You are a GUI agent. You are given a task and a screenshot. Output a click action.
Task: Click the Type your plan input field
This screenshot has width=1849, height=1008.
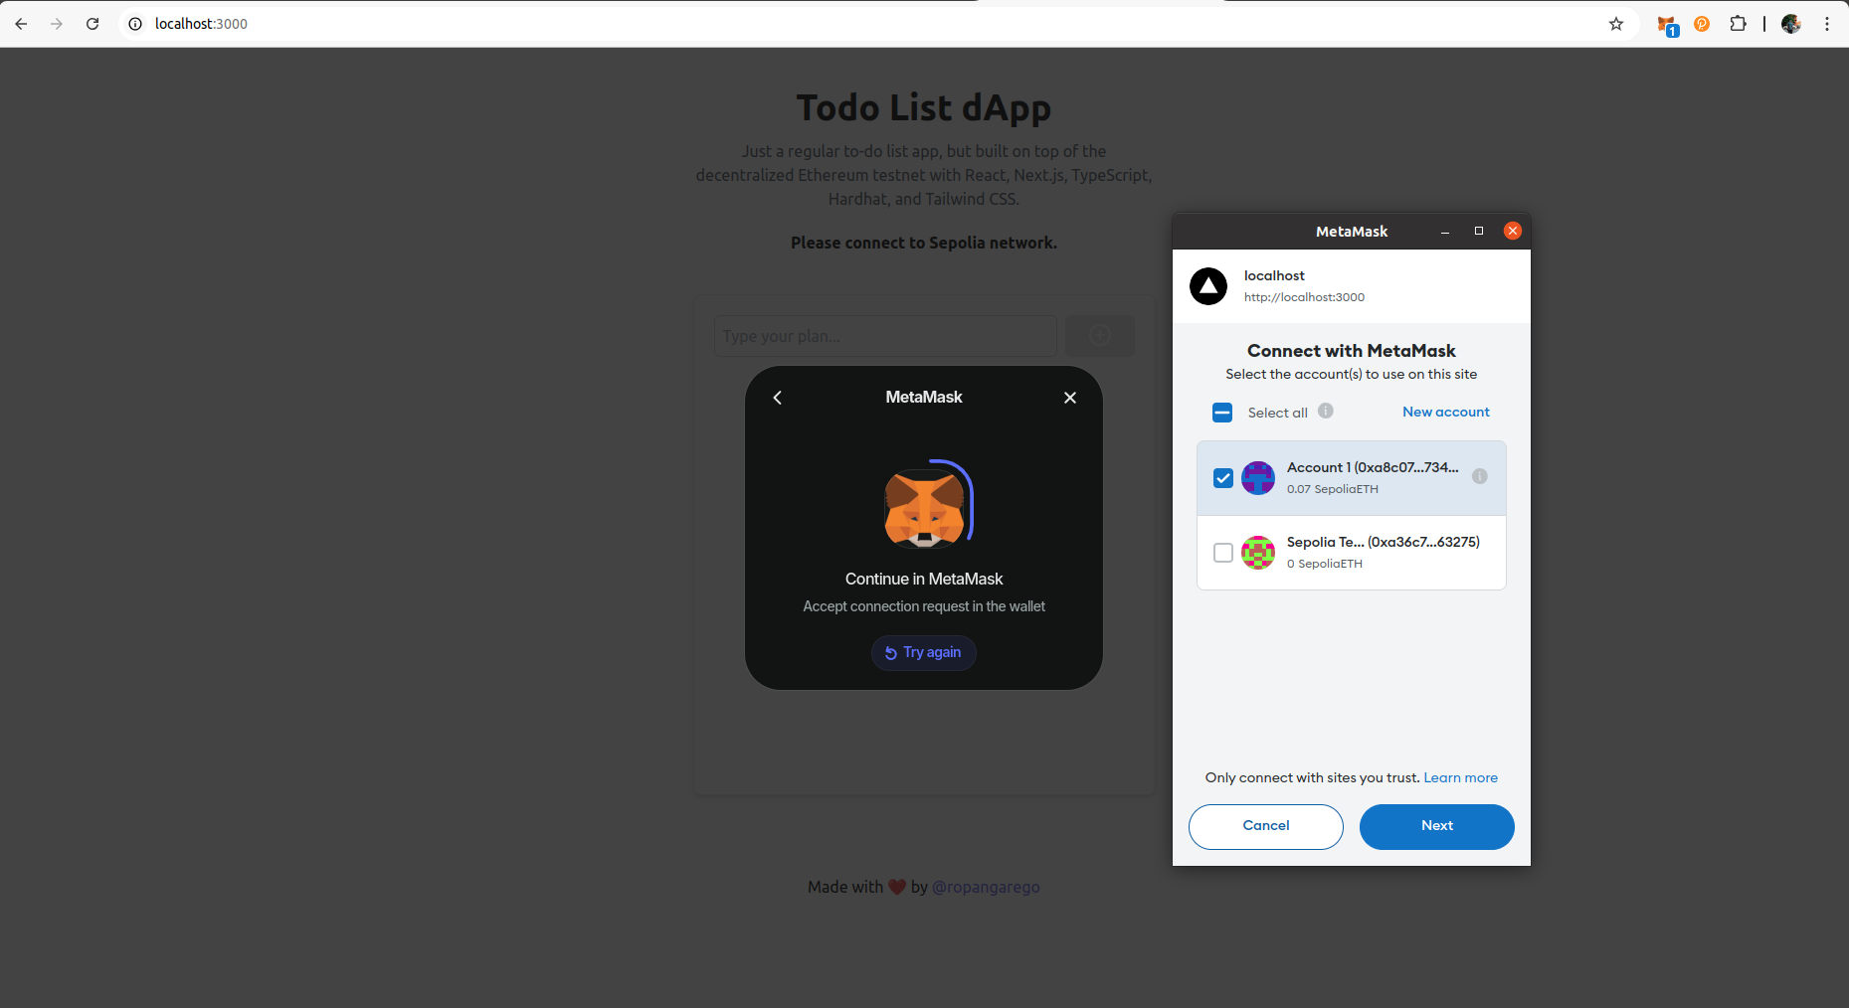click(x=885, y=336)
